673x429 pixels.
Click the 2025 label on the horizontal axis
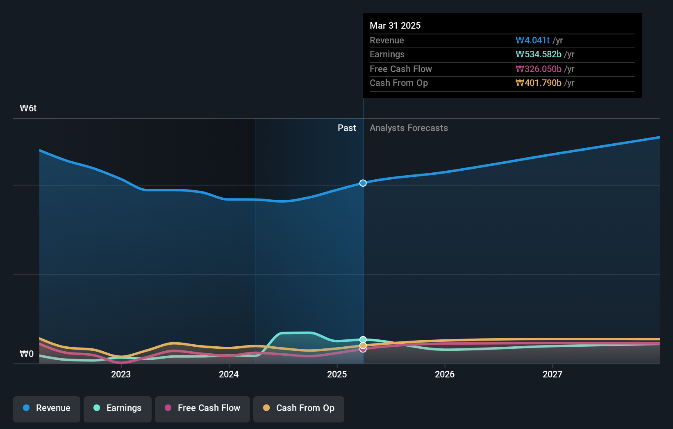click(x=336, y=374)
